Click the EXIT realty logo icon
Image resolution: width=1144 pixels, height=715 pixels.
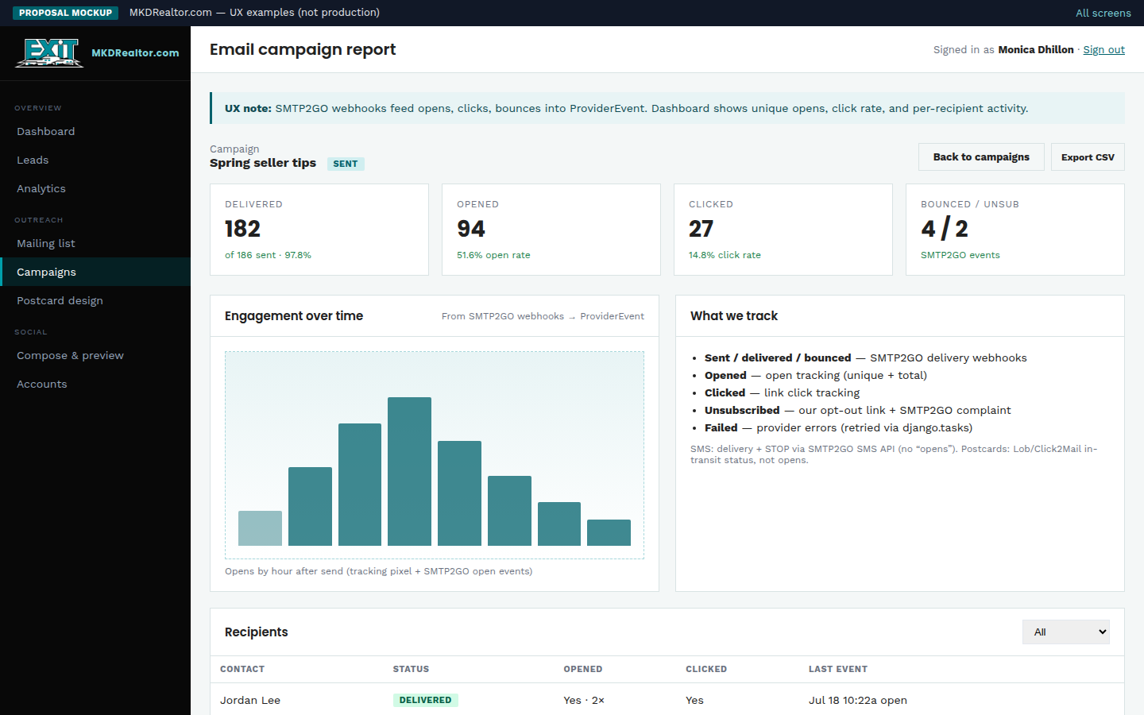[x=49, y=52]
